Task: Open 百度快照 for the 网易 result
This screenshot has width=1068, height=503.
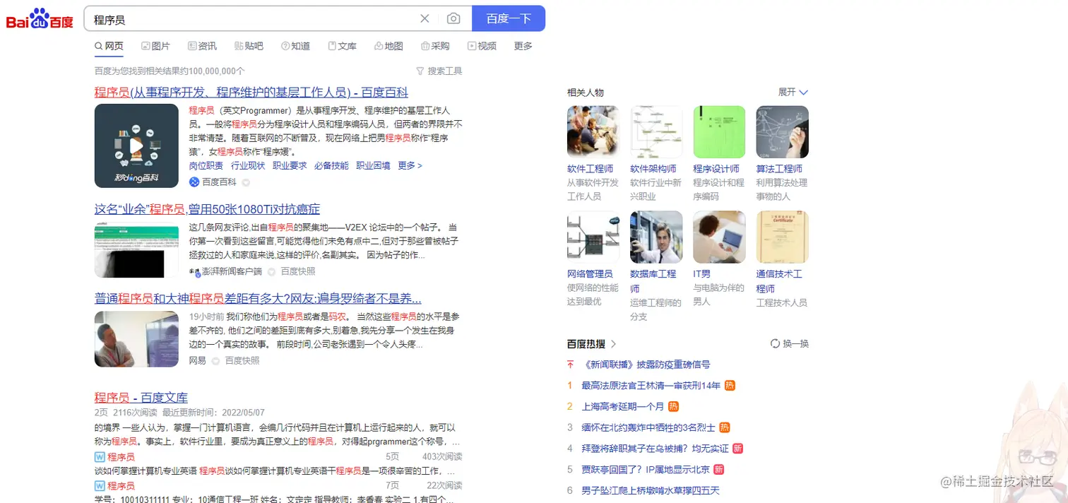Action: [x=242, y=360]
